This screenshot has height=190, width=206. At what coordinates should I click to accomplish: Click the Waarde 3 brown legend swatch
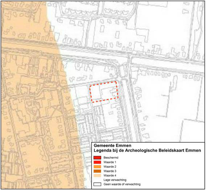click(x=97, y=171)
